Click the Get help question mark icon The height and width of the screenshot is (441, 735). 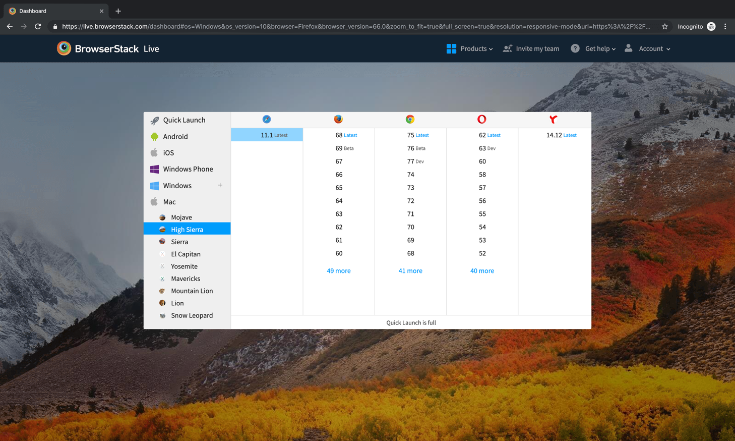[x=575, y=48]
